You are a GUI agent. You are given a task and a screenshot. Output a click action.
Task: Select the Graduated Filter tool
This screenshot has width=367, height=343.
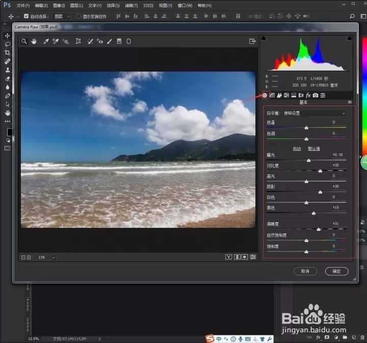[x=119, y=41]
